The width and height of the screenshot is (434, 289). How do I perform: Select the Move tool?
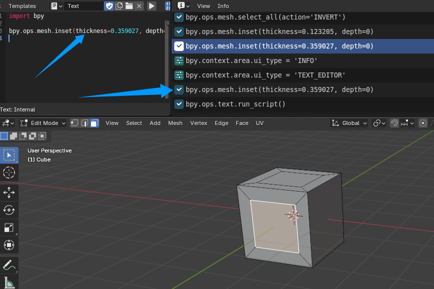[9, 192]
